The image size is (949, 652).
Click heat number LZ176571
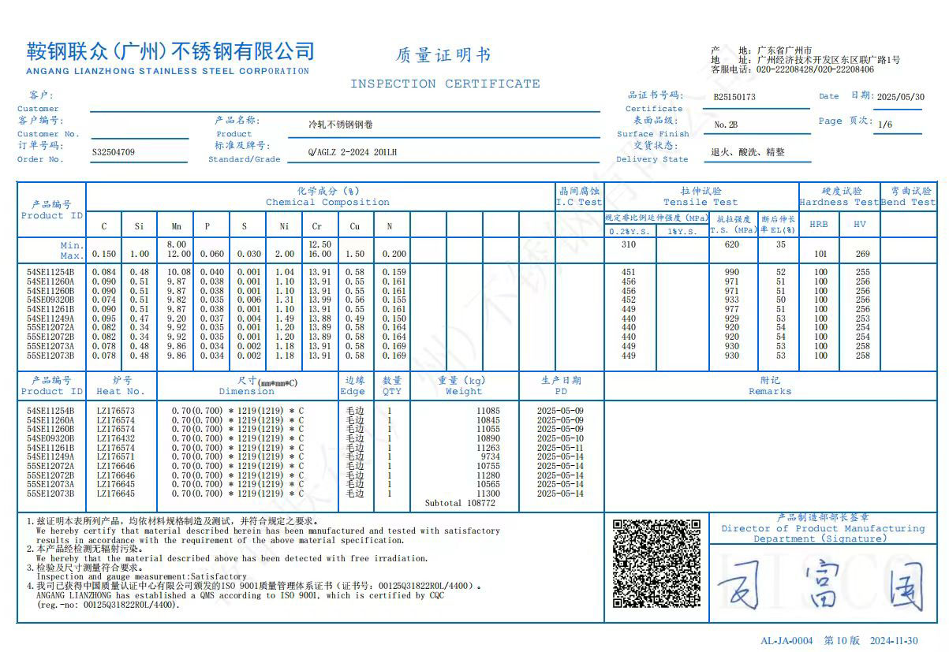click(116, 457)
